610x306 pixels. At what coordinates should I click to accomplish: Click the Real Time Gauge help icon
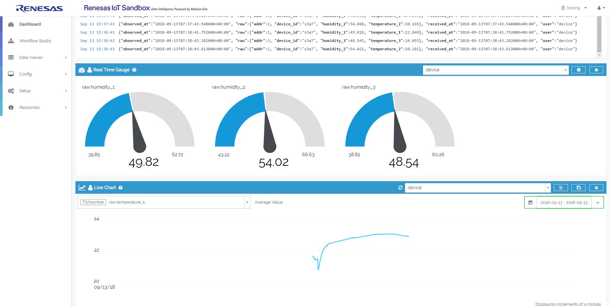tap(134, 70)
